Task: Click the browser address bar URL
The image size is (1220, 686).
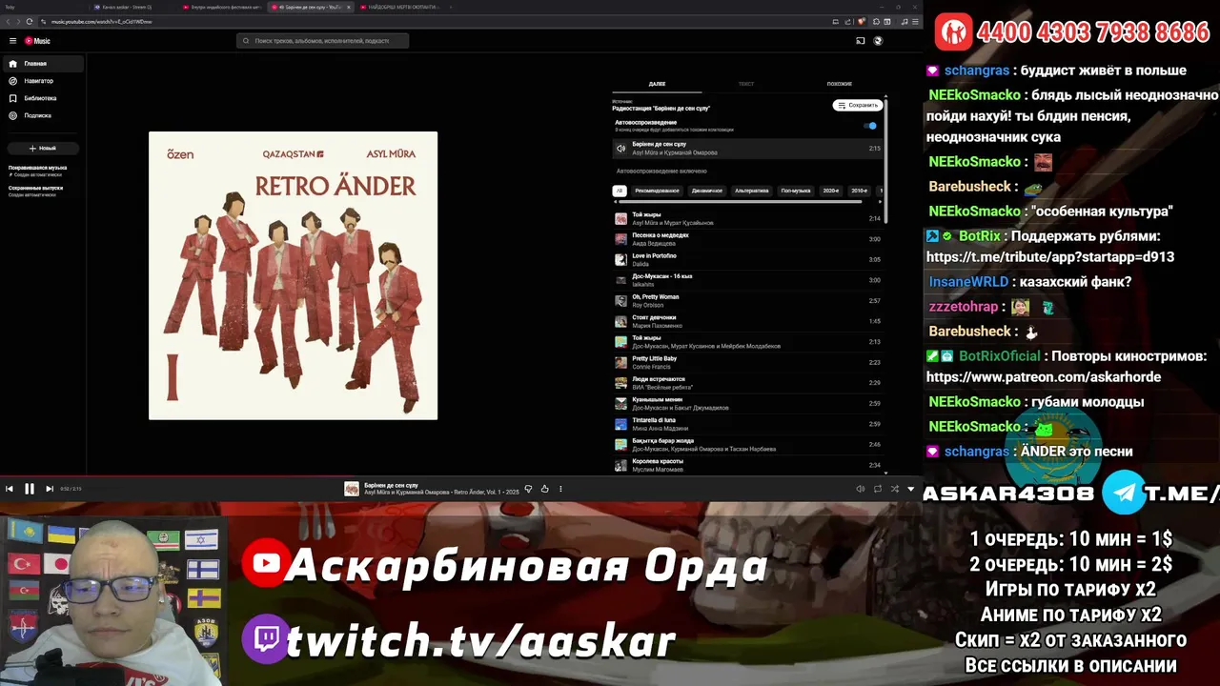Action: click(x=101, y=21)
